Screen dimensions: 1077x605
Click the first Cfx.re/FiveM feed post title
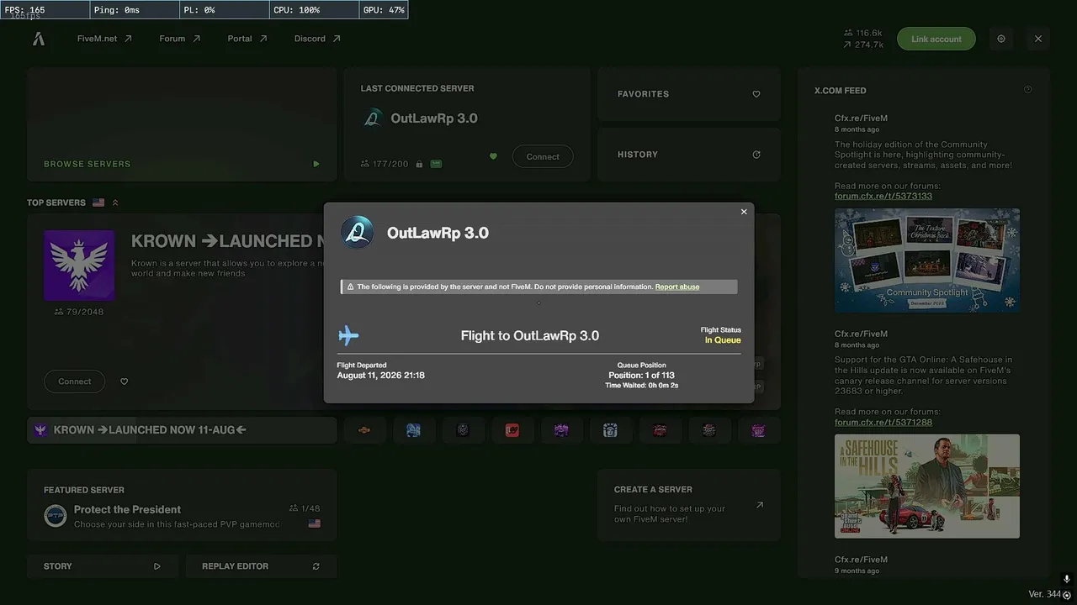tap(861, 118)
